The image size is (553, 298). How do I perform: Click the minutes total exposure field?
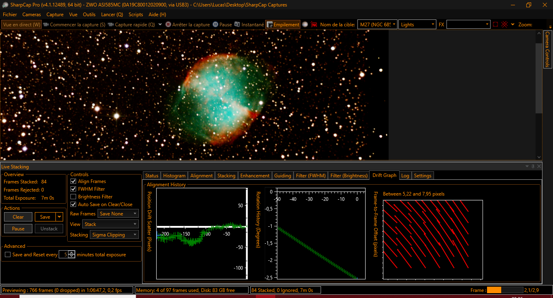[x=64, y=255]
